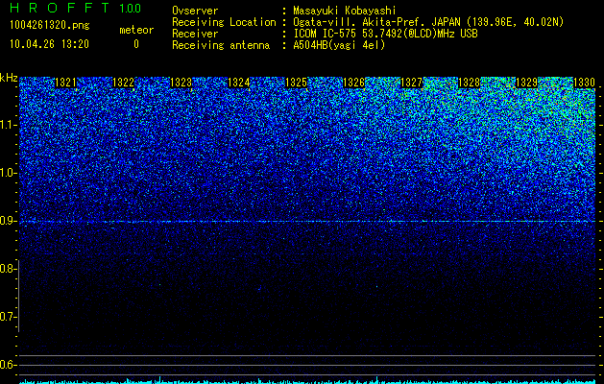The height and width of the screenshot is (384, 604).
Task: Click the 1.0 kHz axis label
Action: coord(8,173)
